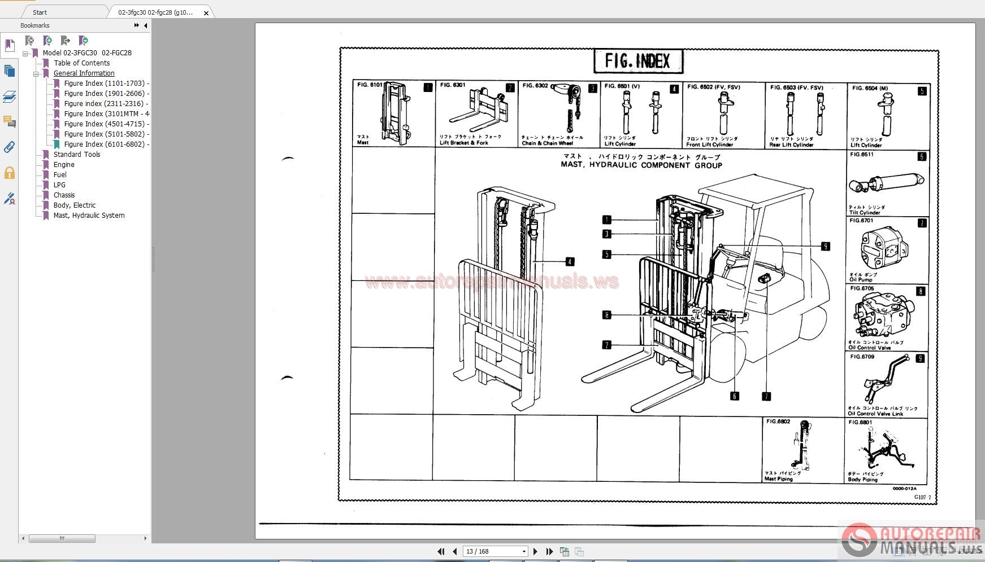Collapse the General Information bookmark node
Image resolution: width=985 pixels, height=562 pixels.
(x=36, y=74)
